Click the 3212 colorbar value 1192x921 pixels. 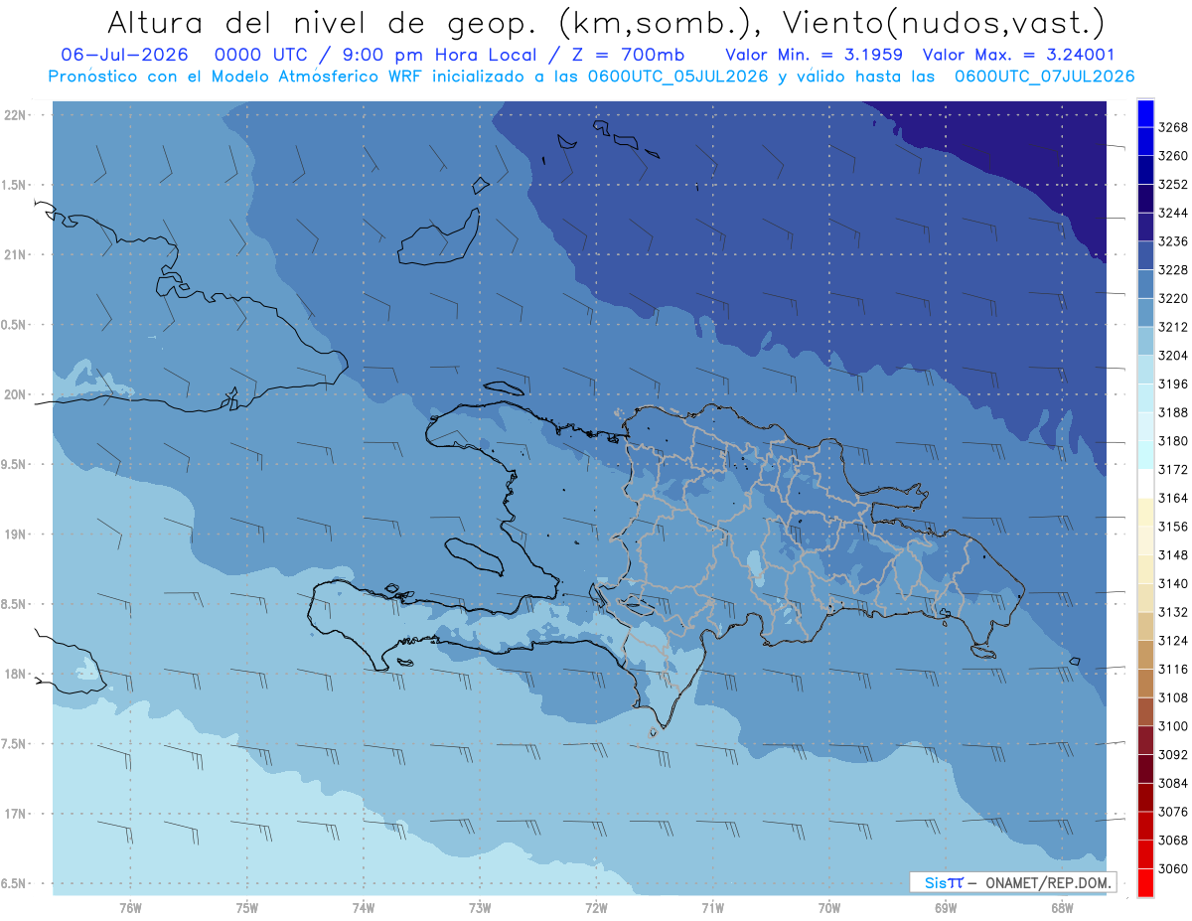pyautogui.click(x=1174, y=327)
